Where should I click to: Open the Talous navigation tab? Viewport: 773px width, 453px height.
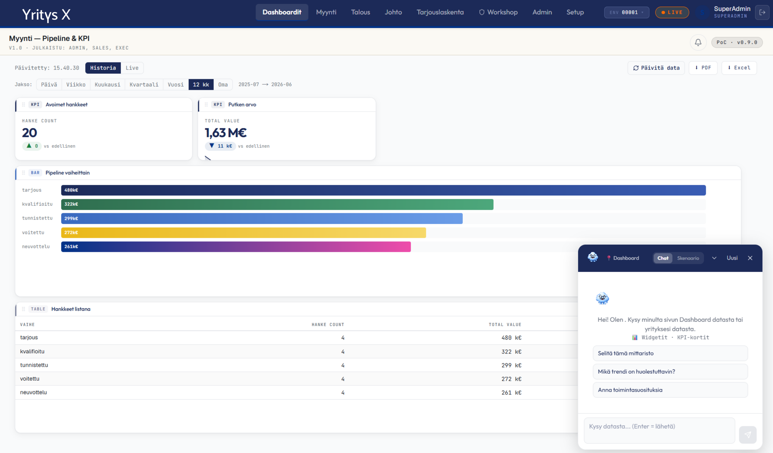pos(361,12)
